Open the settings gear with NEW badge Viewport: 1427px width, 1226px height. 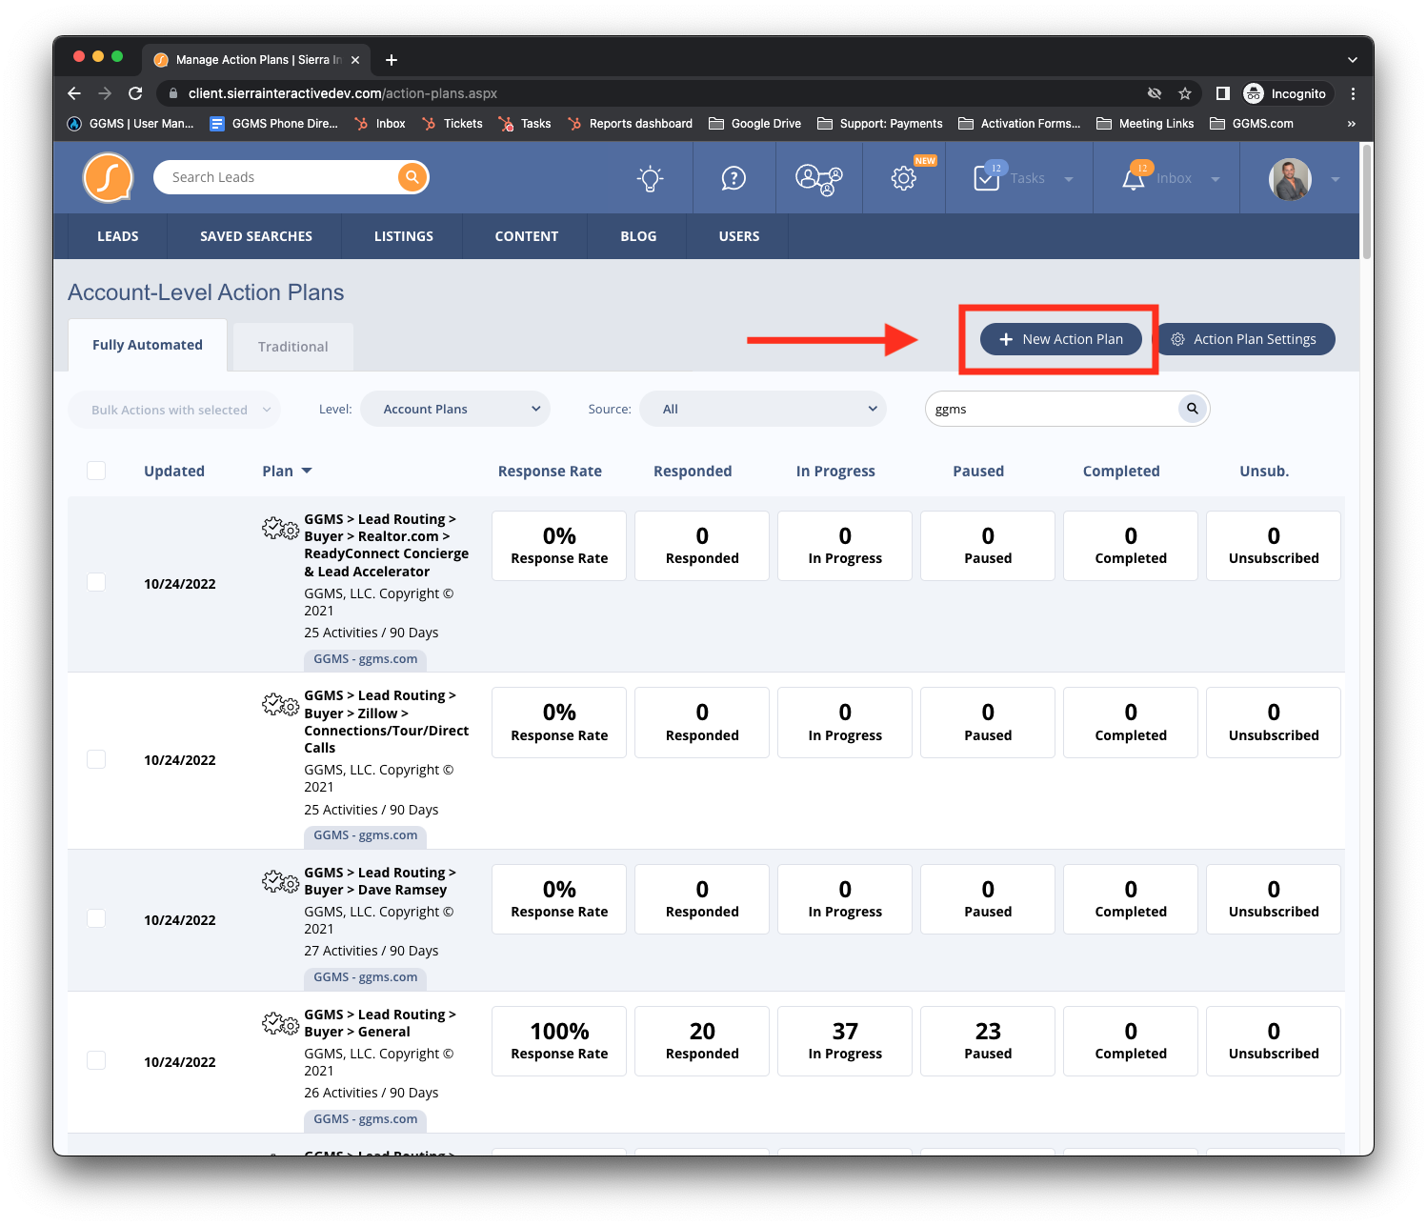point(903,178)
